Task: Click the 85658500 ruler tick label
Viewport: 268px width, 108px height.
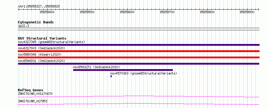Action: pyautogui.click(x=87, y=12)
